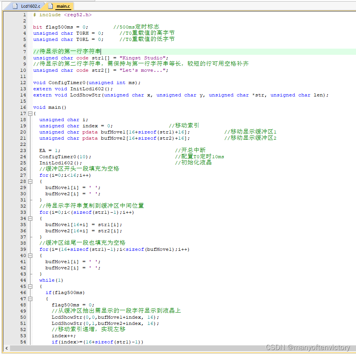Click 'ConfigTimer0(10);' call
This screenshot has width=356, height=355.
tap(65, 157)
